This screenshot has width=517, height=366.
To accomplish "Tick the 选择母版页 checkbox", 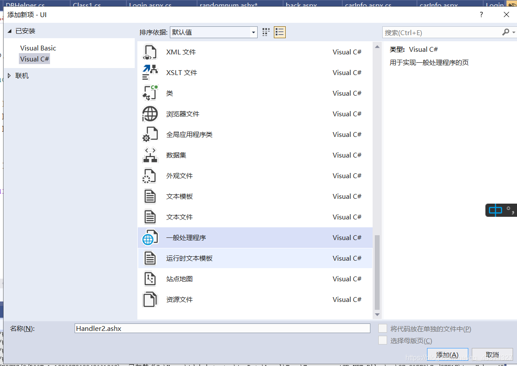I will pos(382,340).
